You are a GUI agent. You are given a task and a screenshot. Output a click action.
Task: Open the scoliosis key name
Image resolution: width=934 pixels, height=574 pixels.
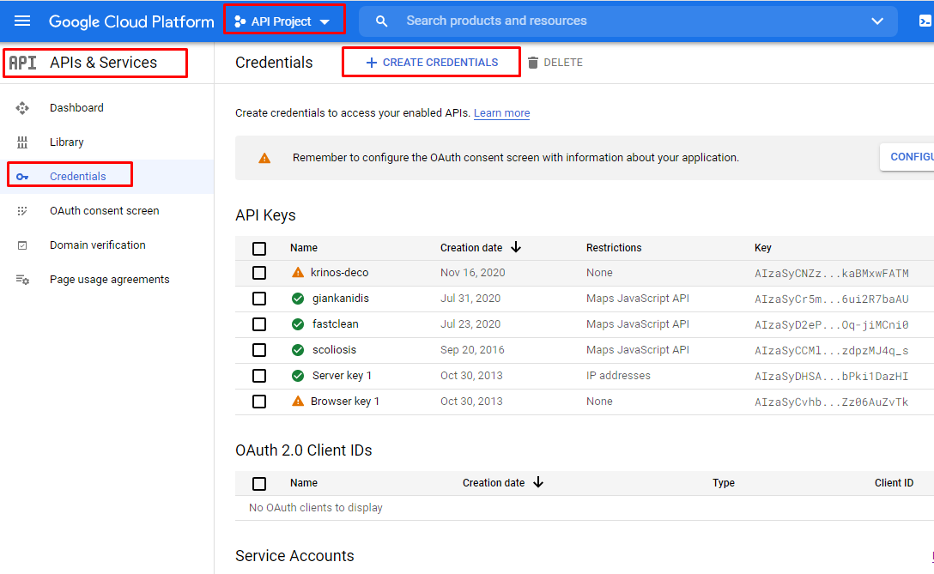click(334, 349)
